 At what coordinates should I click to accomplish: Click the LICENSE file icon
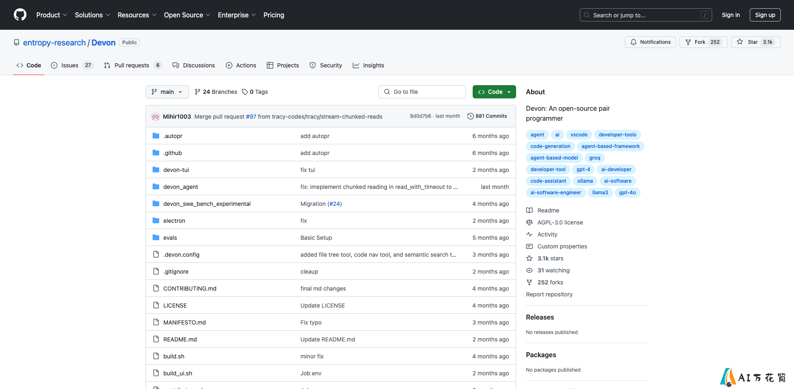156,305
